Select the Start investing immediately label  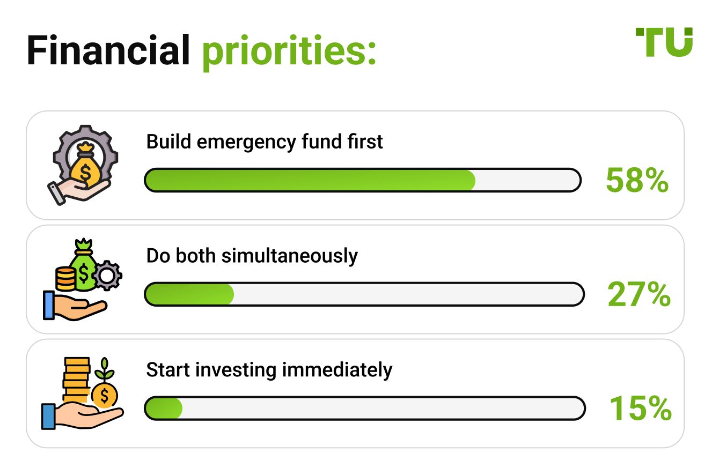(269, 370)
